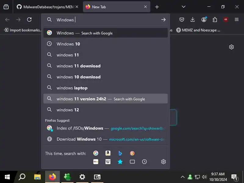Viewport: 244px width, 183px height.
Task: Select the New Tab tab
Action: pos(115,7)
